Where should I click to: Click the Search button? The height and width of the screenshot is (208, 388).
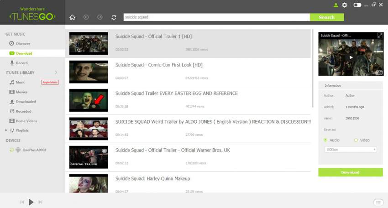[x=327, y=17]
